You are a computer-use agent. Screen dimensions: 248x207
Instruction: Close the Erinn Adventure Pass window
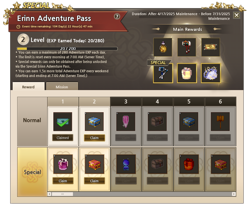(x=237, y=15)
